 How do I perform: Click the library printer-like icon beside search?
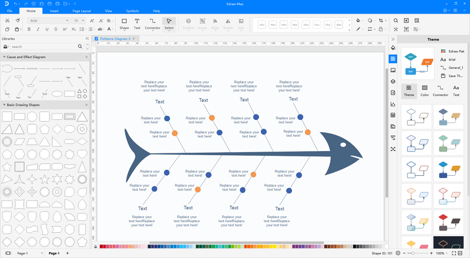[x=5, y=47]
